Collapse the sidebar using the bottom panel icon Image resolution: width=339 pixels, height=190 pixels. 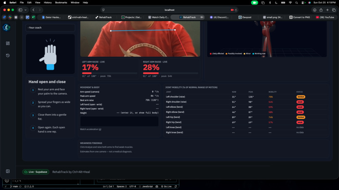click(x=8, y=171)
